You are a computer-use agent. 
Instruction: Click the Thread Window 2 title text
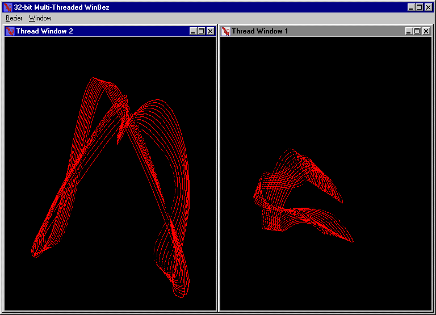click(x=44, y=31)
